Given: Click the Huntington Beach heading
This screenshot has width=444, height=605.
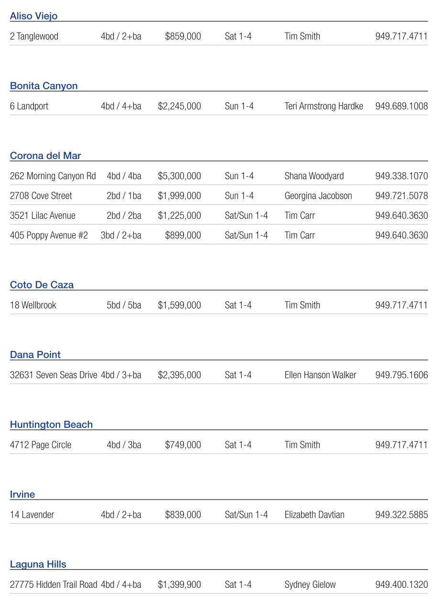Looking at the screenshot, I should (51, 425).
